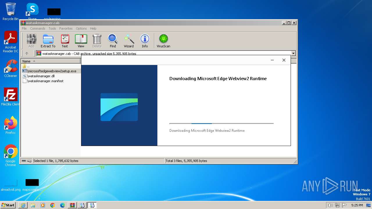Click the disk icon in WinRAR status bar
Viewport: 372px width, 209px height.
pos(24,161)
